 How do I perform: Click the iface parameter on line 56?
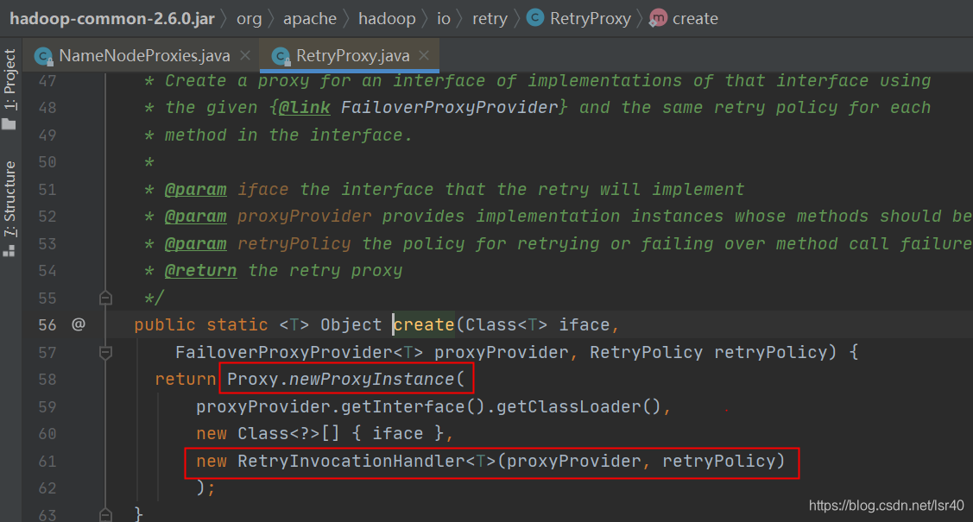click(584, 325)
